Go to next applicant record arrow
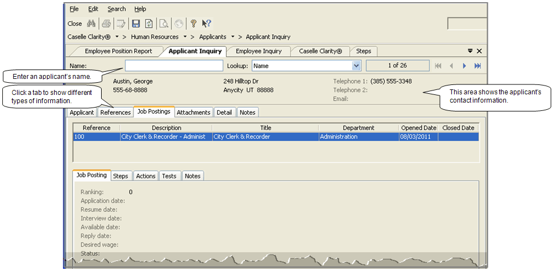 click(x=465, y=66)
